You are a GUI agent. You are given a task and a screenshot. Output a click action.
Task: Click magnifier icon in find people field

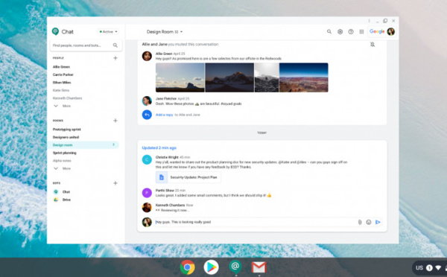tap(115, 45)
